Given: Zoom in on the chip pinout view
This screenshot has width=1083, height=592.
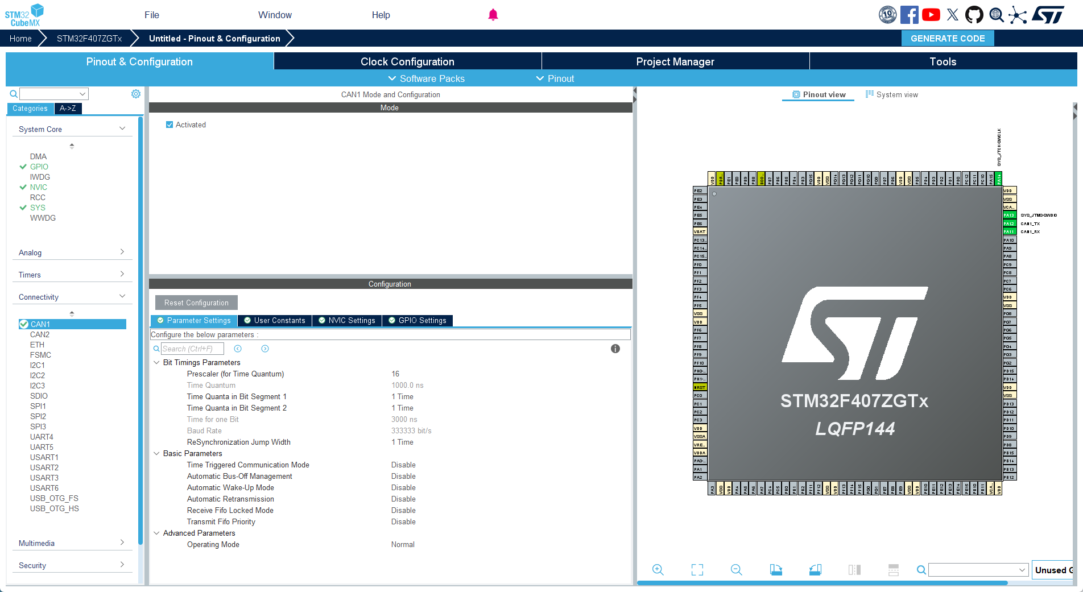Looking at the screenshot, I should click(x=658, y=570).
